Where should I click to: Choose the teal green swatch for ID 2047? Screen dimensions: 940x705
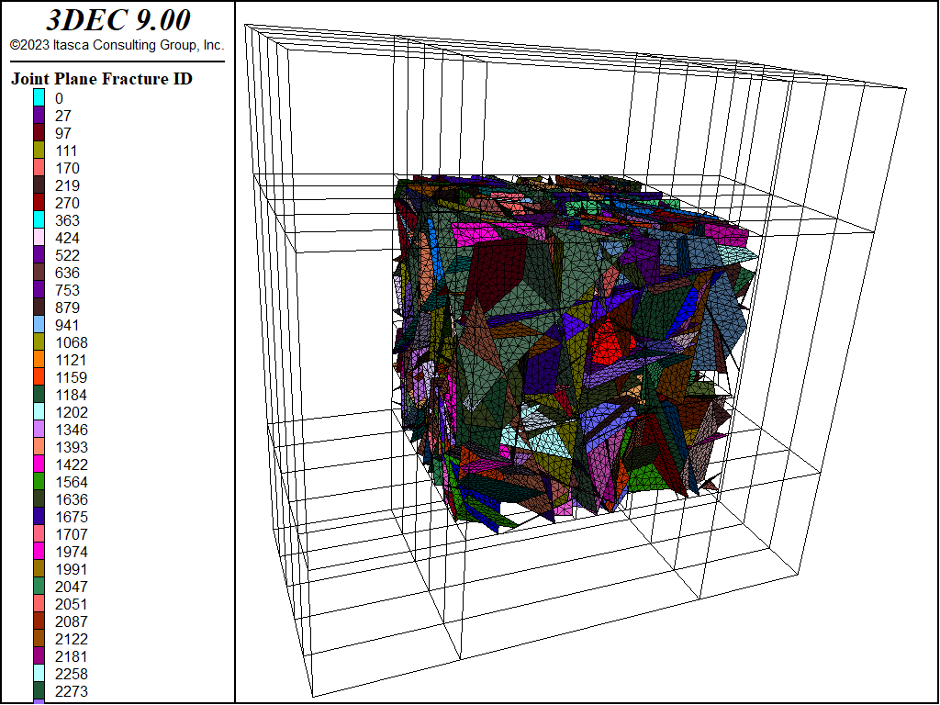coord(39,587)
